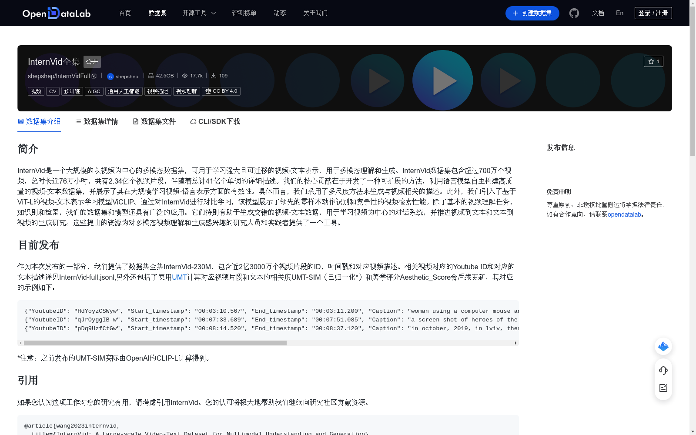Switch language with the En link
The width and height of the screenshot is (696, 435).
pos(620,13)
